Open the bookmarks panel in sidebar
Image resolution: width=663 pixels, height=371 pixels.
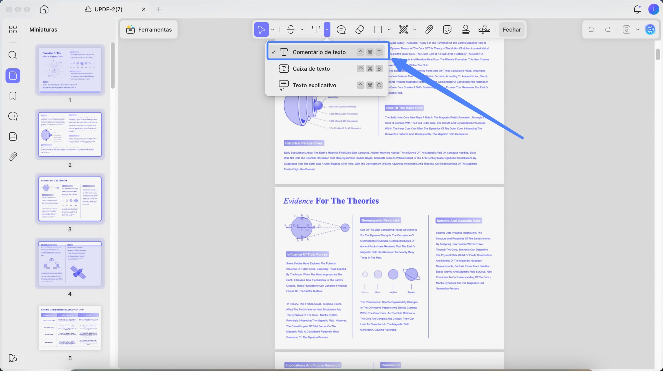click(x=13, y=96)
